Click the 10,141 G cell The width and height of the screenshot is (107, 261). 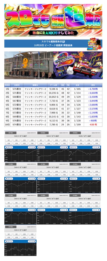pyautogui.click(x=54, y=117)
